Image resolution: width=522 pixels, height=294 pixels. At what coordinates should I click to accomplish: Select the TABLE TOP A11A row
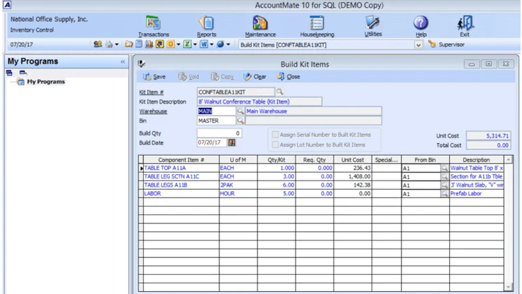tap(321, 168)
